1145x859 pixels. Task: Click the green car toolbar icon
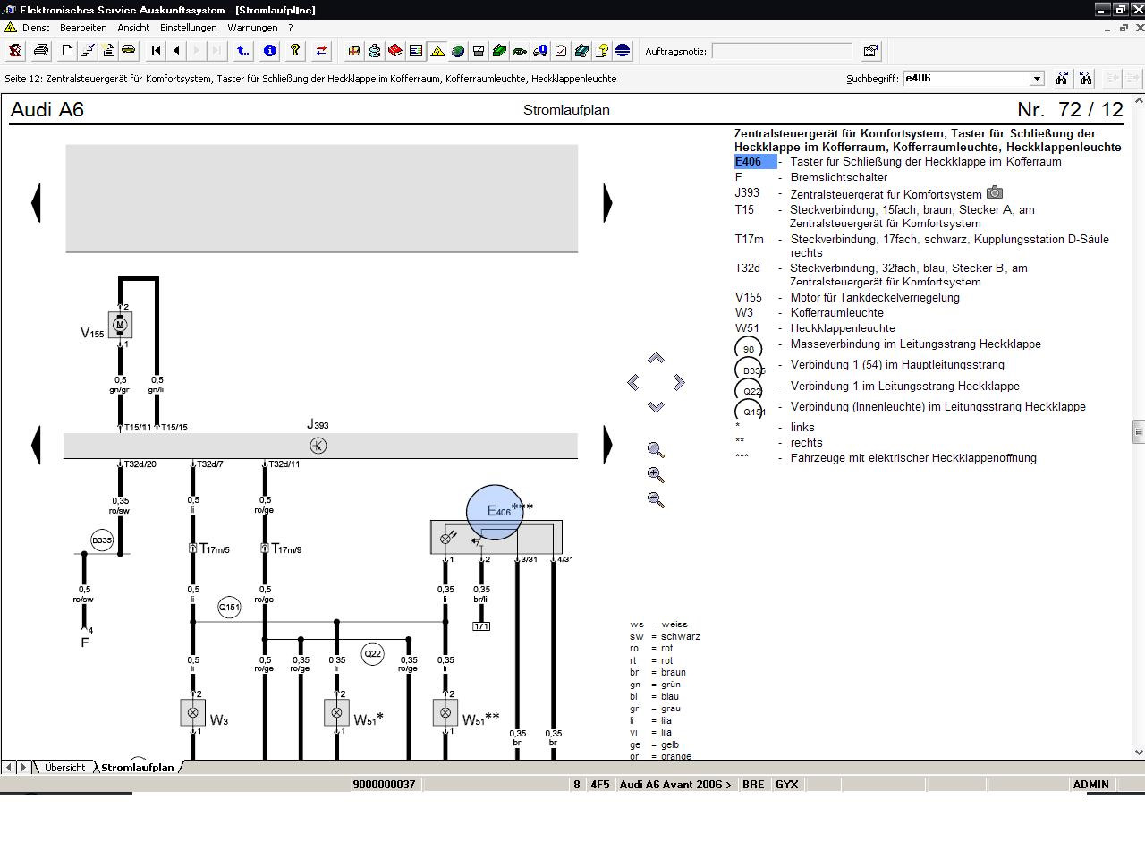tap(520, 51)
